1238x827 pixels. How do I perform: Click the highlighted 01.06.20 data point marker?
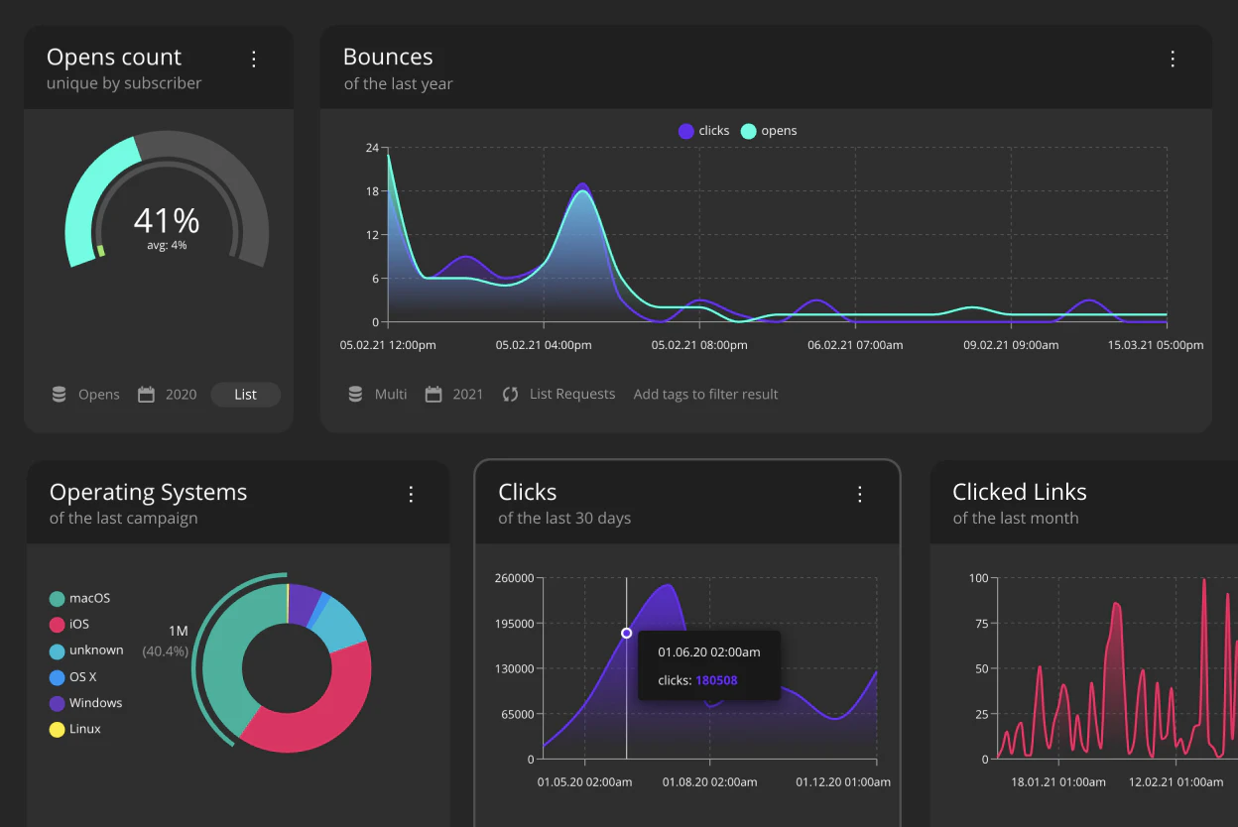(627, 633)
